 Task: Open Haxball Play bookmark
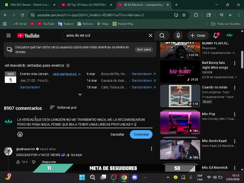click(x=123, y=24)
